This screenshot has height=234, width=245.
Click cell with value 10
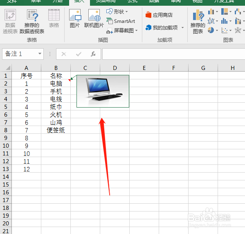click(27, 153)
